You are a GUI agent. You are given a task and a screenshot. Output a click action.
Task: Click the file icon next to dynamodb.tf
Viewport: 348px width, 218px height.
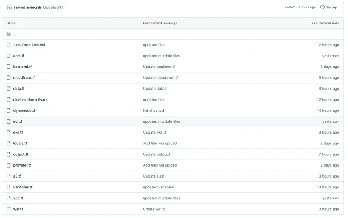coord(9,111)
